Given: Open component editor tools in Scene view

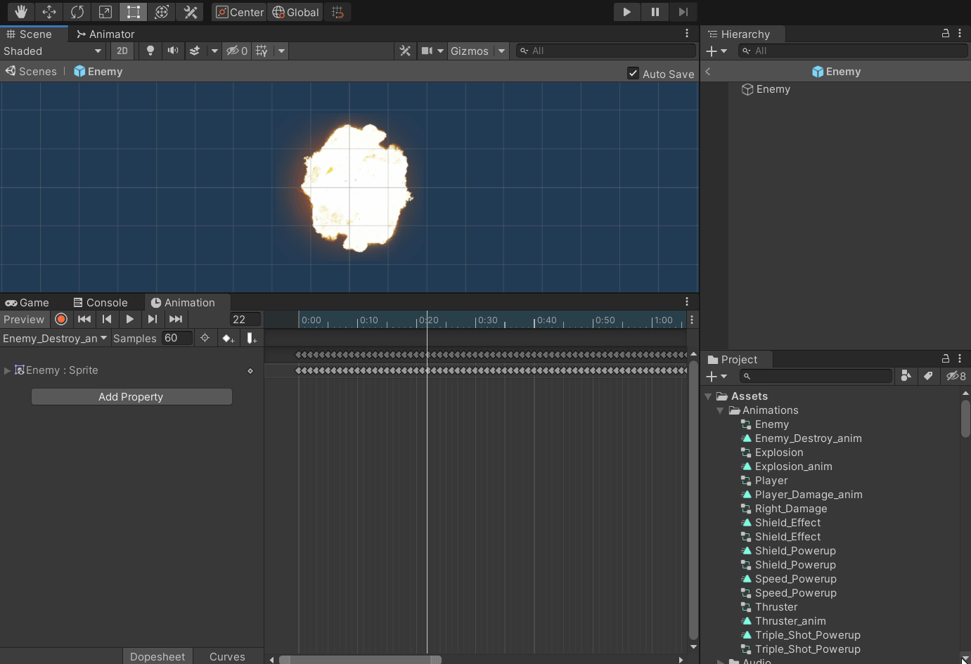Looking at the screenshot, I should point(405,51).
